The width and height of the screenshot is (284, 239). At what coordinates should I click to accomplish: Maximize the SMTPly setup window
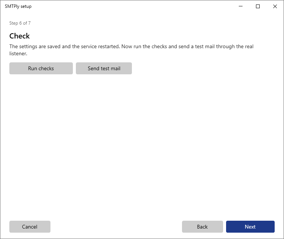pyautogui.click(x=258, y=6)
